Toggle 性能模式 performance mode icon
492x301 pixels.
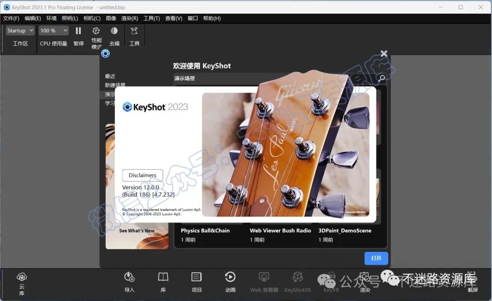[96, 31]
